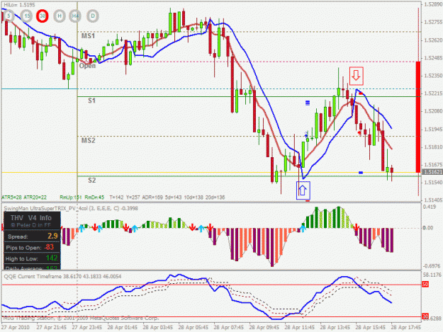Select the S1 support level label
This screenshot has width=443, height=332.
pyautogui.click(x=92, y=101)
